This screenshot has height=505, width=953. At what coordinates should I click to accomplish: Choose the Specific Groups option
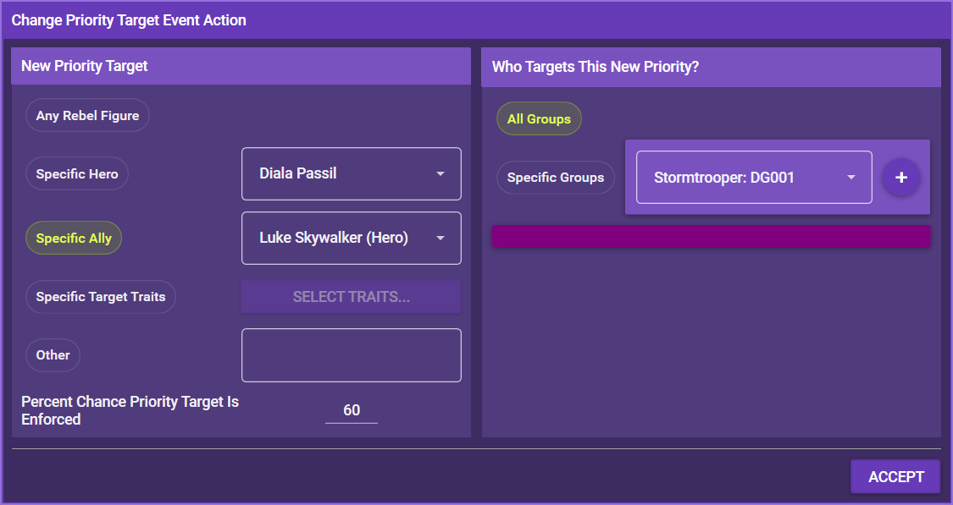point(556,178)
